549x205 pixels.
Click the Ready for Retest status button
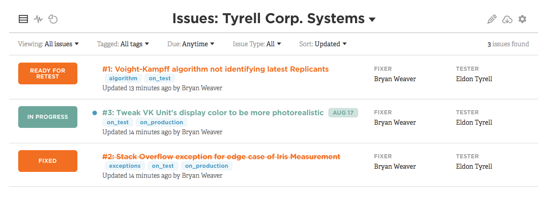click(x=48, y=73)
